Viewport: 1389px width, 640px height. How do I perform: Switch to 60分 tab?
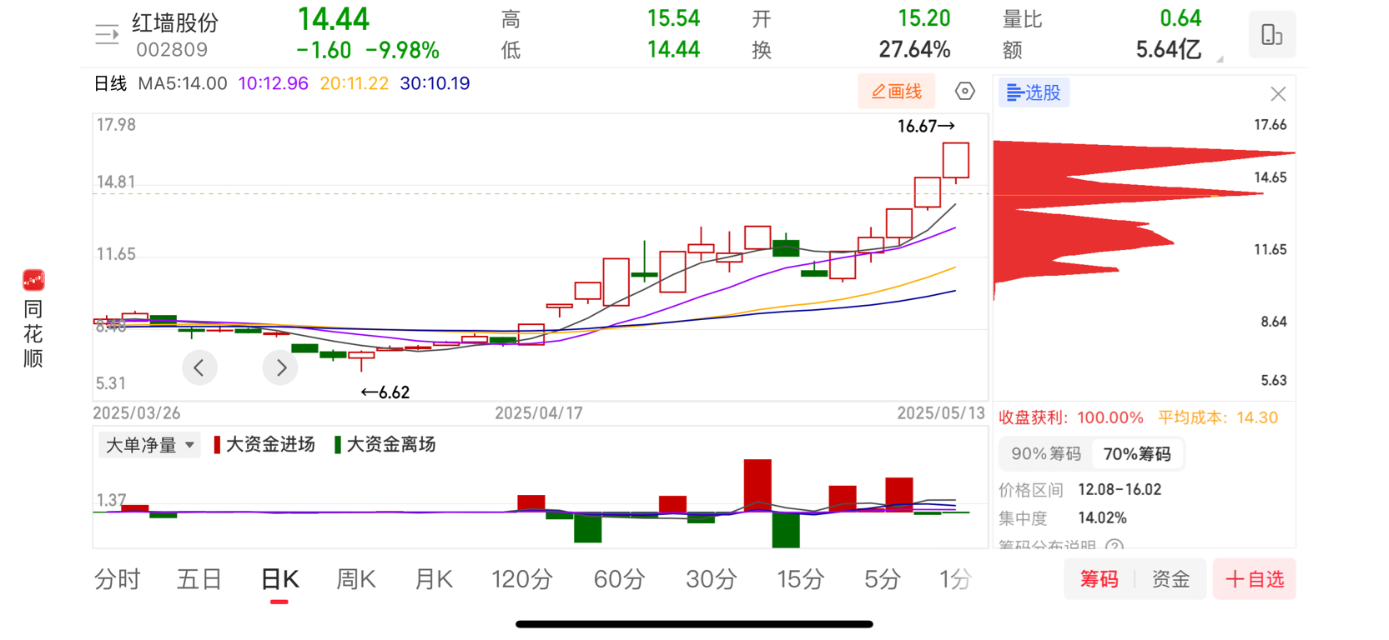[619, 579]
